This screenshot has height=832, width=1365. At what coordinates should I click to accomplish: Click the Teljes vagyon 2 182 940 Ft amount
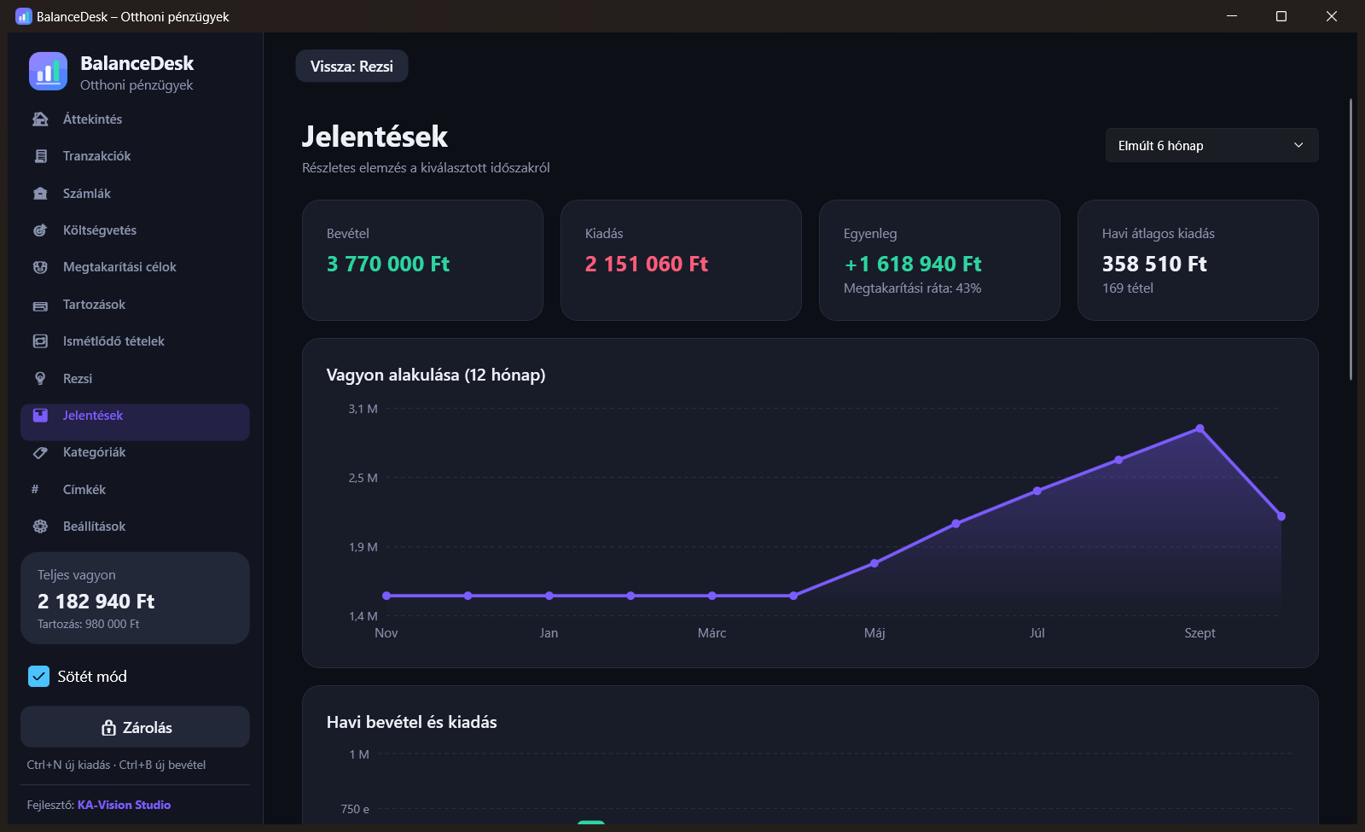tap(96, 602)
